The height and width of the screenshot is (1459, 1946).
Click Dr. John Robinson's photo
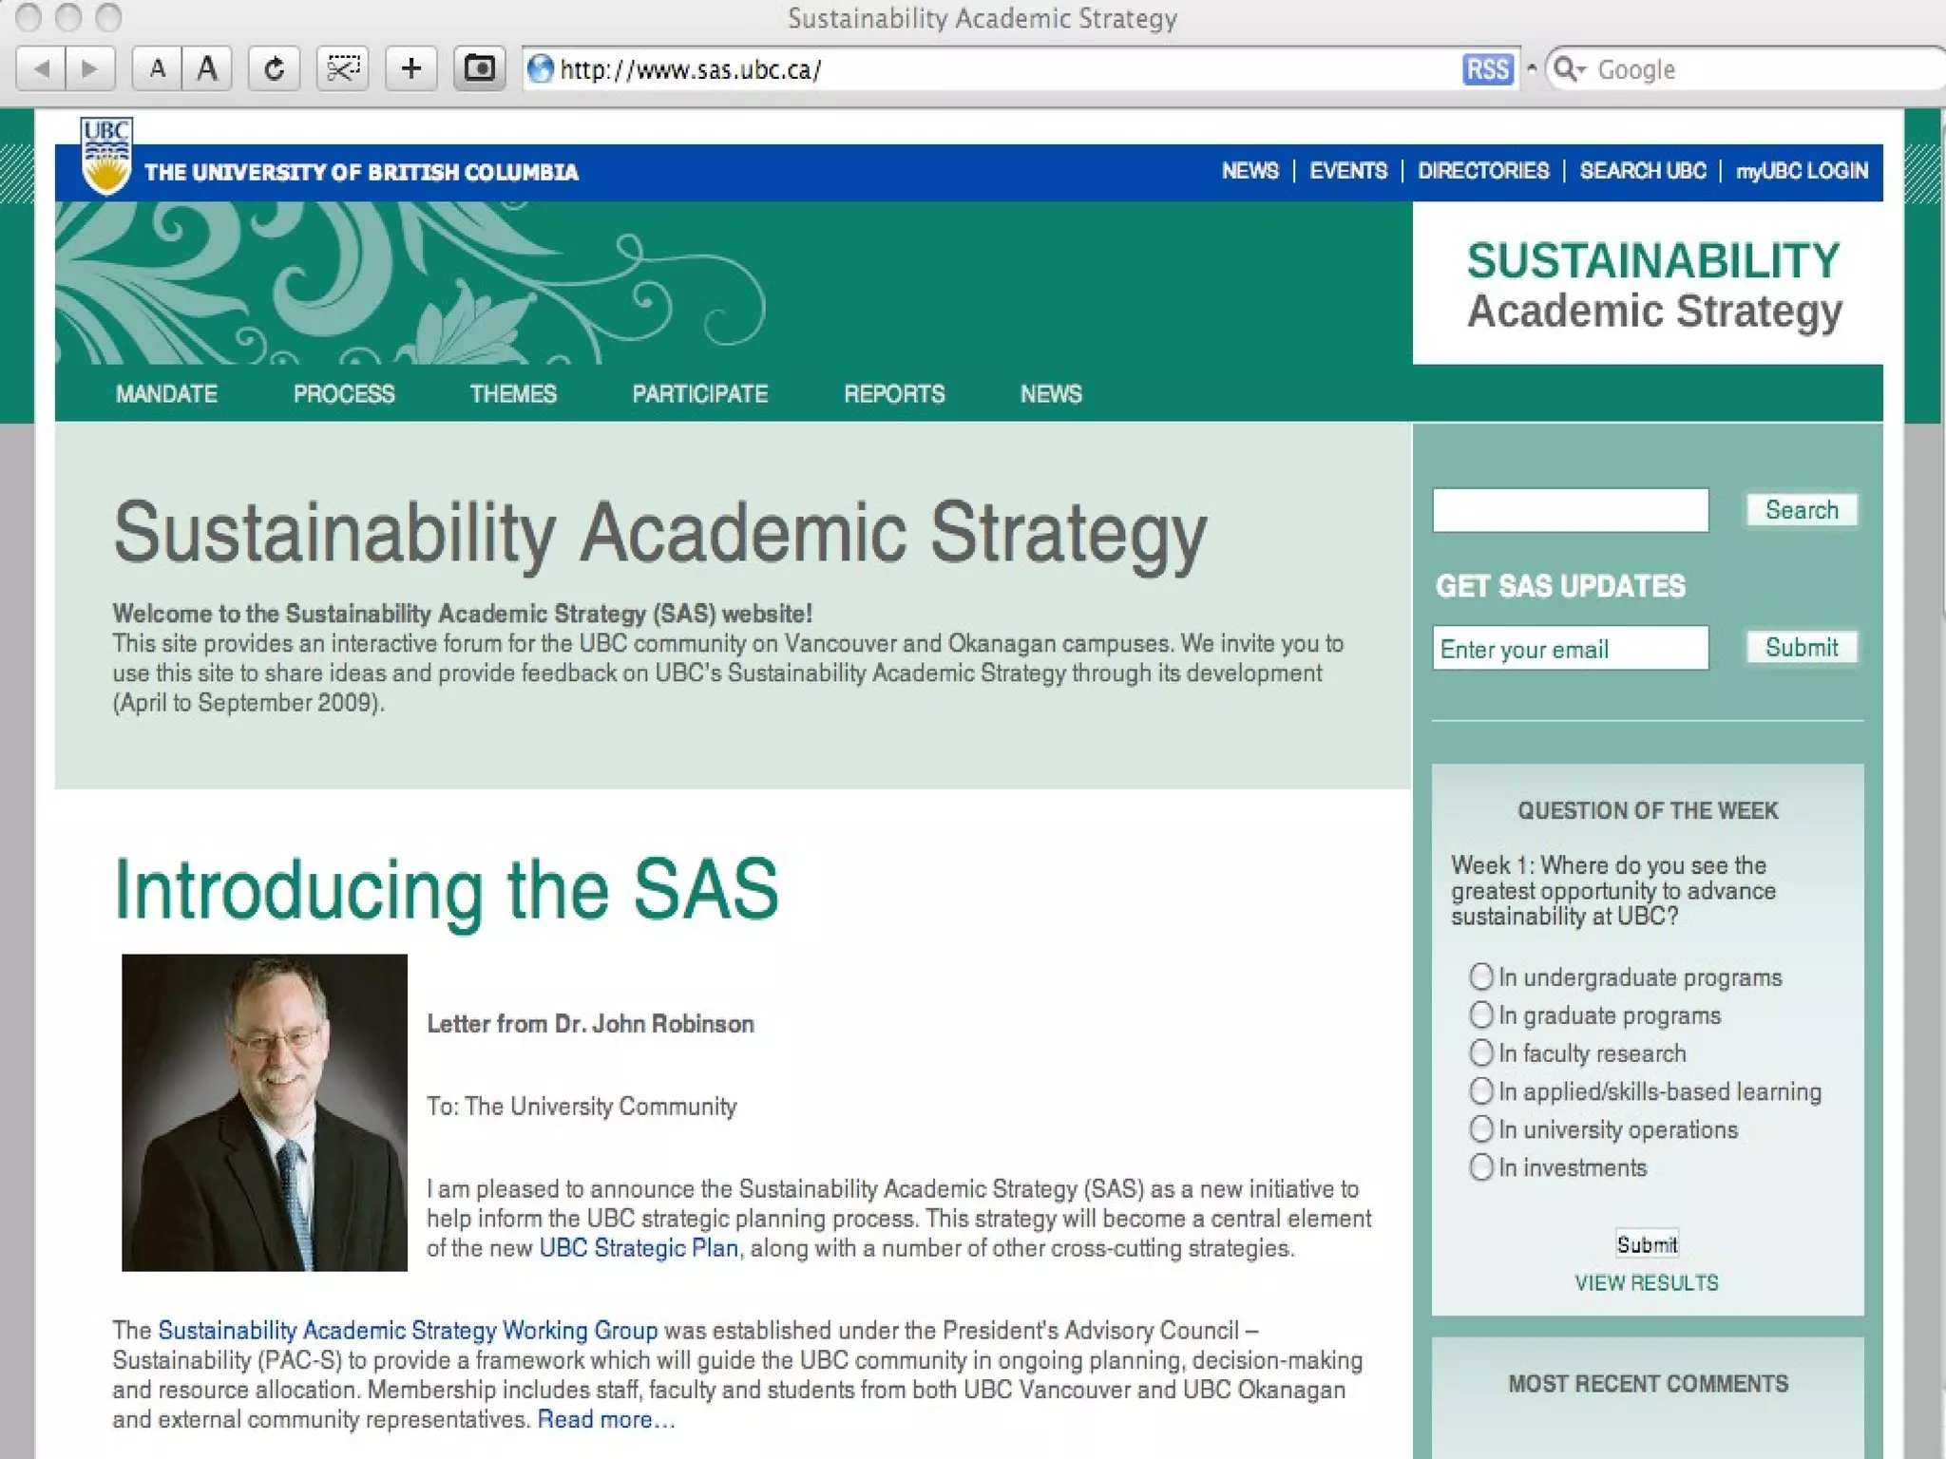264,1112
